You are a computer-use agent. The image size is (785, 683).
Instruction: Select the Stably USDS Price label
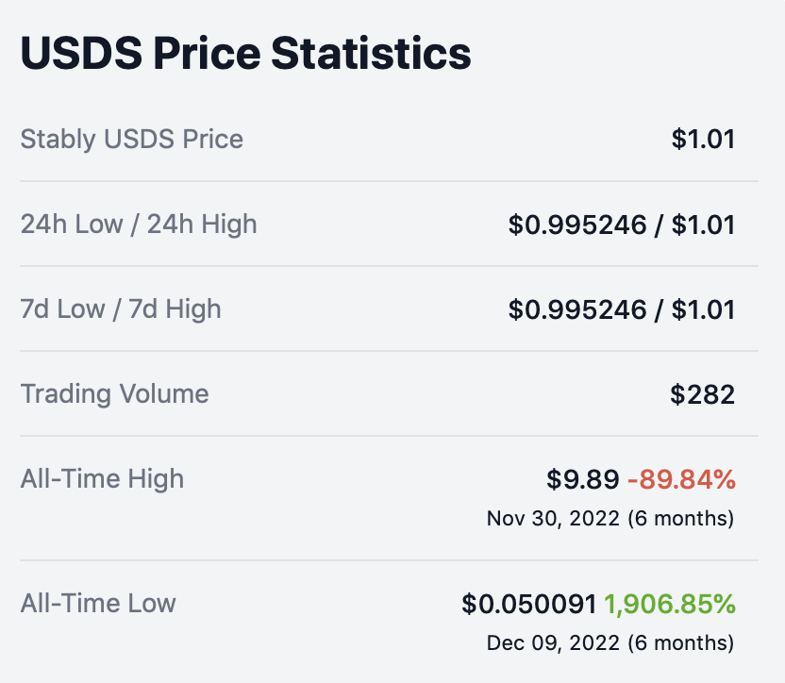point(132,140)
